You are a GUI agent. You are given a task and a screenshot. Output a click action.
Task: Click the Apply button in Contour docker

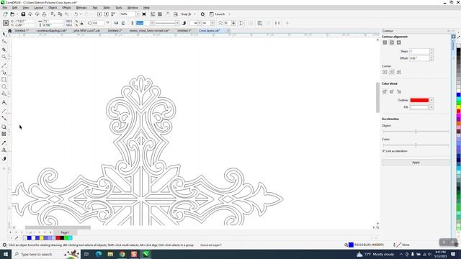(x=416, y=163)
